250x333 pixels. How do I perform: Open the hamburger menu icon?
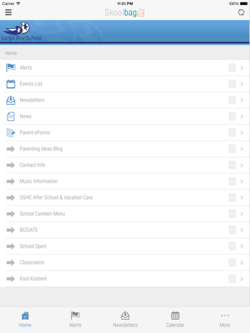[8, 12]
